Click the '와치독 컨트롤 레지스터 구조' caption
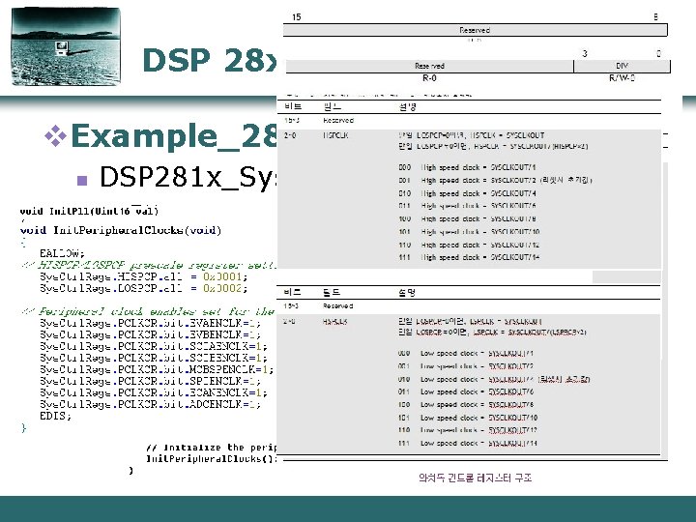Viewport: 696px width, 522px height. (x=475, y=478)
